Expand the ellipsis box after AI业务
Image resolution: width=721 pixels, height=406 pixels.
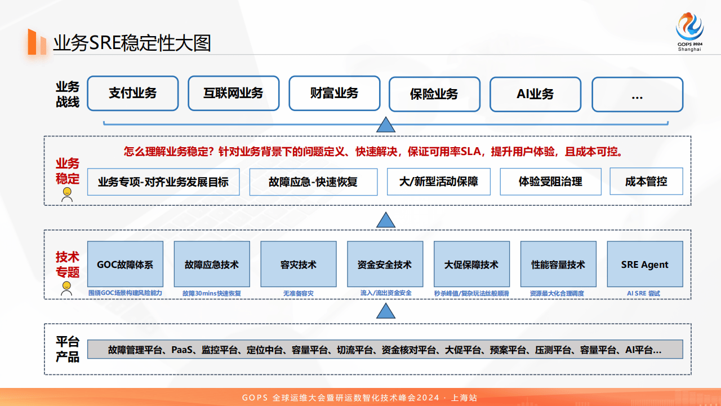637,94
